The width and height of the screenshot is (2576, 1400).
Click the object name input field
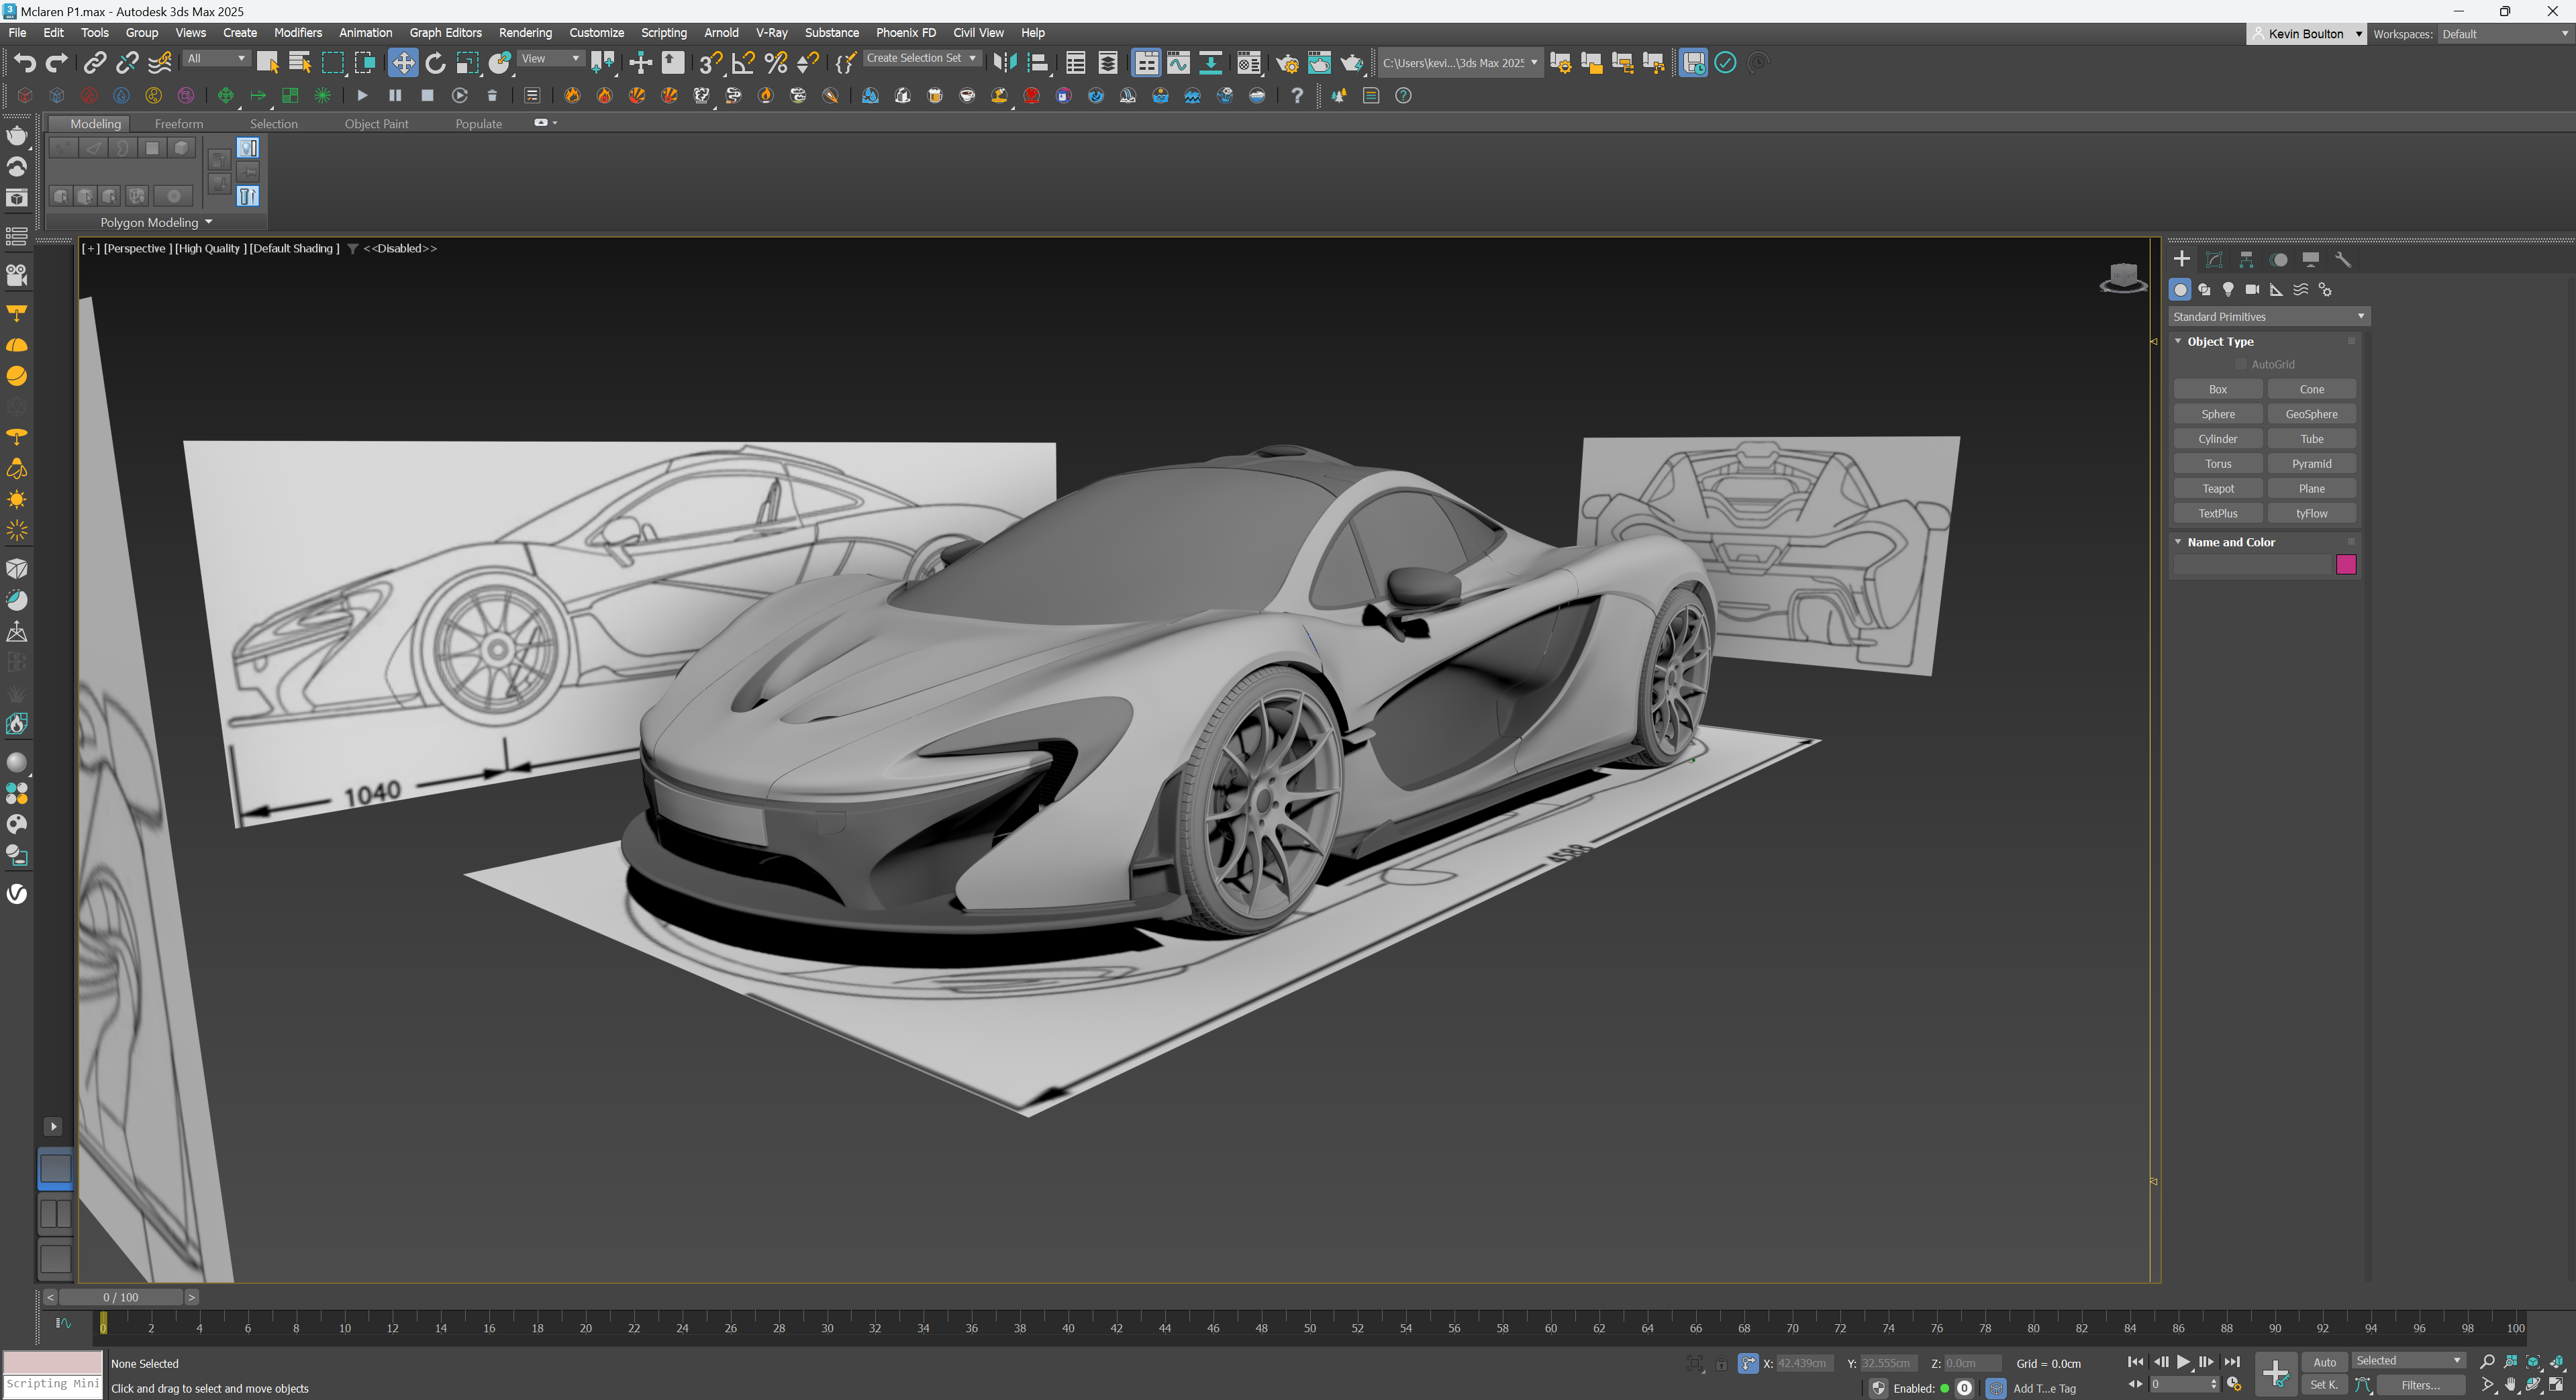click(2253, 565)
